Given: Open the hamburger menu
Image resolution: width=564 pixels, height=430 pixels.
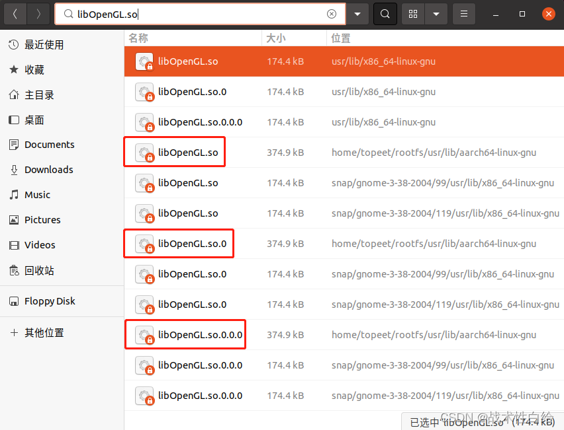Looking at the screenshot, I should point(463,13).
